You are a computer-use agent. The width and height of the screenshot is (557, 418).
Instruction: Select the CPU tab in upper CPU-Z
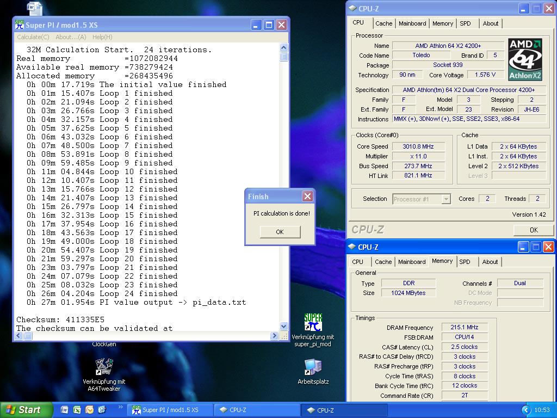point(358,22)
